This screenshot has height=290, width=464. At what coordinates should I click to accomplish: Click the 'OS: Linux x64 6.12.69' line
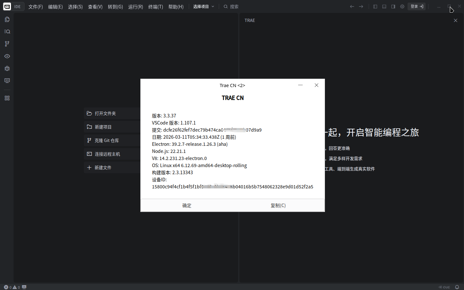click(x=199, y=165)
